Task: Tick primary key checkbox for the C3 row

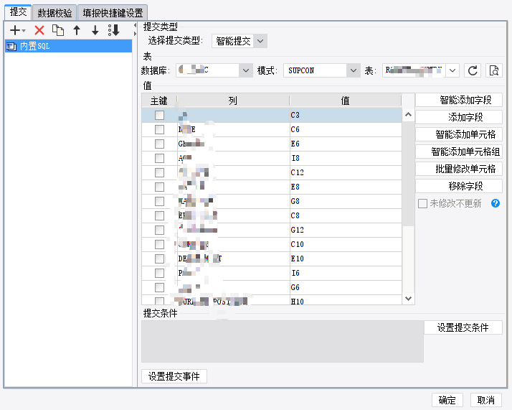Action: 159,115
